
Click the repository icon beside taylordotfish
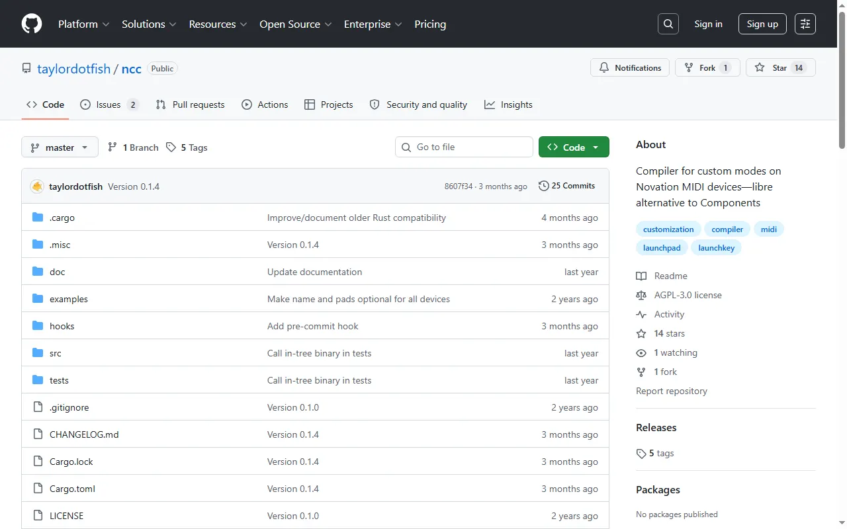(26, 68)
